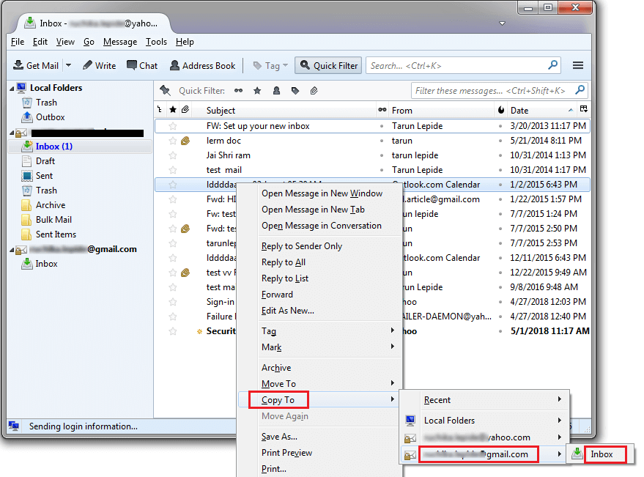Image resolution: width=644 pixels, height=477 pixels.
Task: Open the Message menu in the menu bar
Action: 120,42
